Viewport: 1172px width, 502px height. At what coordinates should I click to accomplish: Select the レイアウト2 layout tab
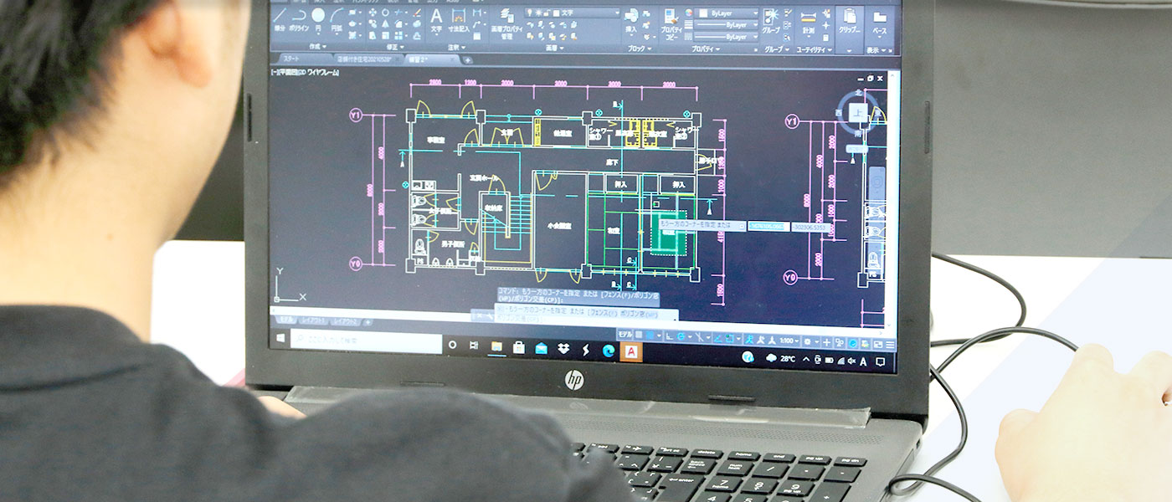pyautogui.click(x=347, y=321)
